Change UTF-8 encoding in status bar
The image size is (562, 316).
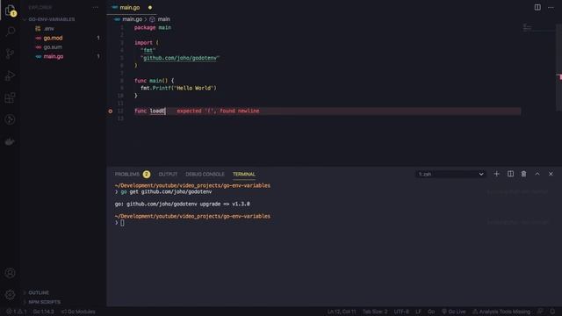401,312
